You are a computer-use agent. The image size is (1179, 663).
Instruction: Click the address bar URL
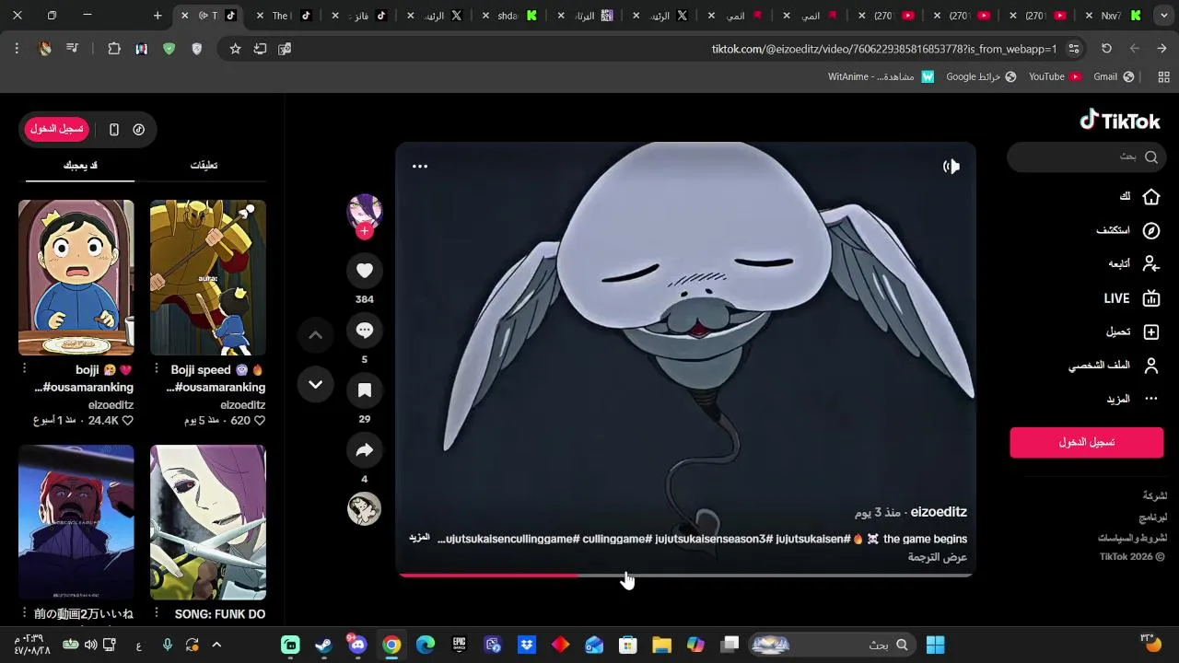tap(884, 49)
